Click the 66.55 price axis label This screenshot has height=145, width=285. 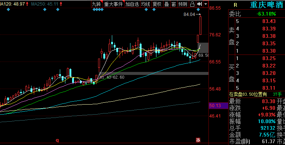215,62
